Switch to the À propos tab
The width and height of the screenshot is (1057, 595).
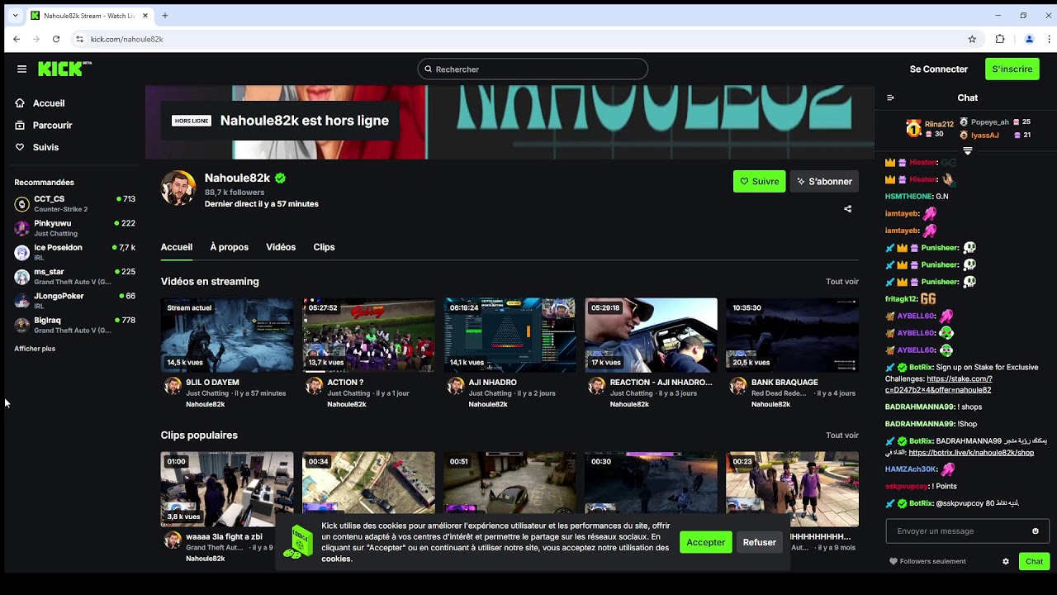pyautogui.click(x=230, y=247)
